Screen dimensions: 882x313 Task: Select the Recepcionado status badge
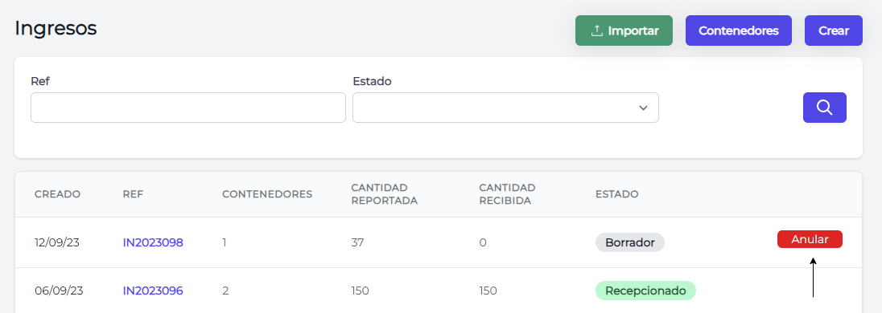click(645, 291)
